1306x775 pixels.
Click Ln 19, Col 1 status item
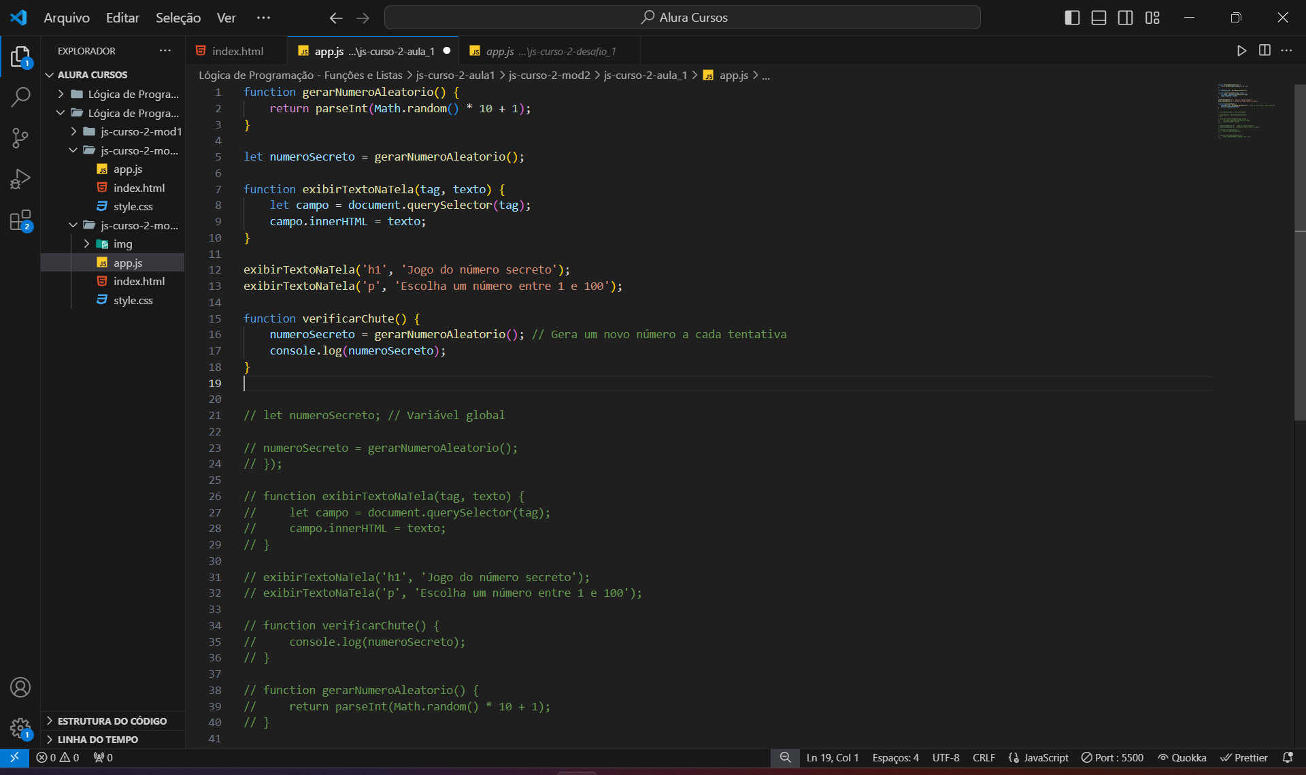tap(833, 757)
